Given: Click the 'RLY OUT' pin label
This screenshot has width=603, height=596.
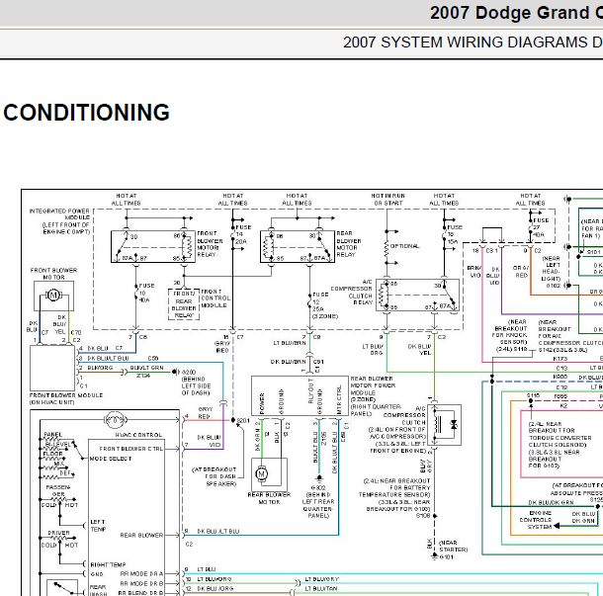Looking at the screenshot, I should (x=311, y=390).
